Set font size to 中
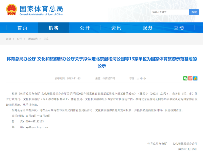Screen dimensions: 203x155 (x=141, y=79)
